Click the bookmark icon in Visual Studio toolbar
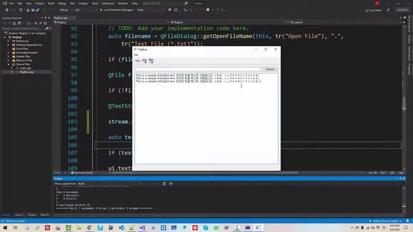The width and height of the screenshot is (413, 232). [x=208, y=10]
